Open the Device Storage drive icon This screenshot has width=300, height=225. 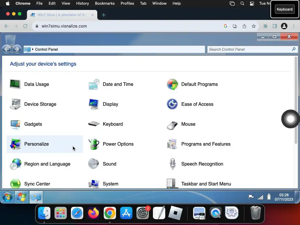(15, 104)
